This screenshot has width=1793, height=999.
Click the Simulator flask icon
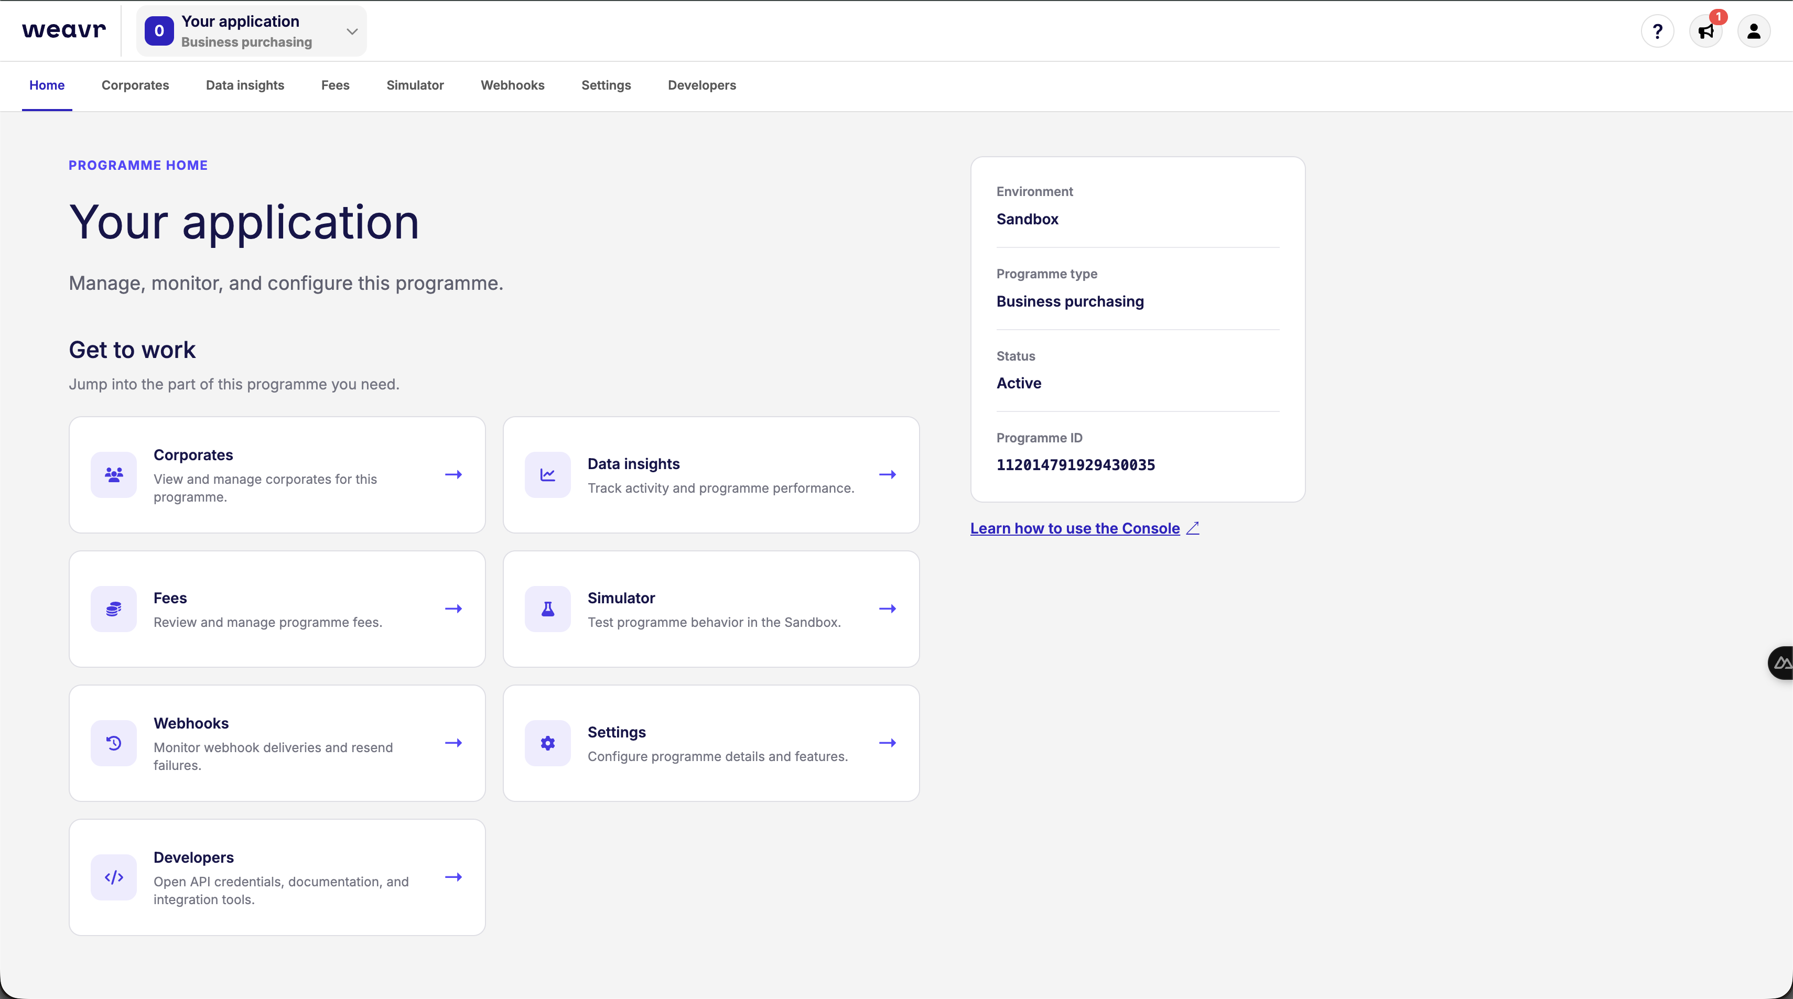(547, 609)
